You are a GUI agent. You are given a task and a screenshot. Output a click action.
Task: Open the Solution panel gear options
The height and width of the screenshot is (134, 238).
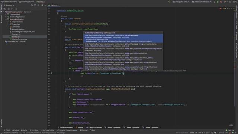(x=42, y=5)
